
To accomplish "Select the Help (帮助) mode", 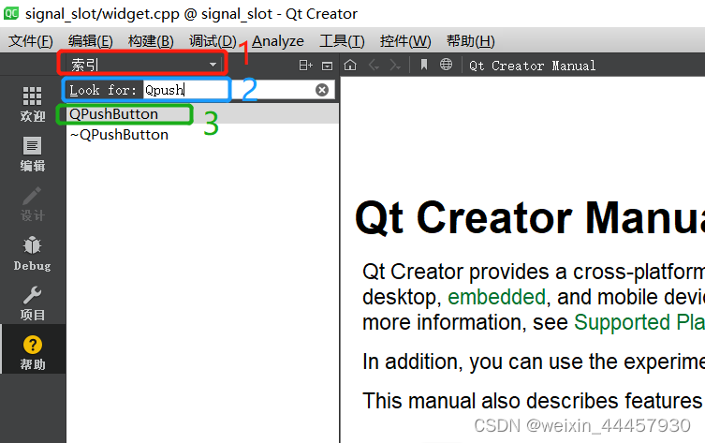I will pos(33,352).
